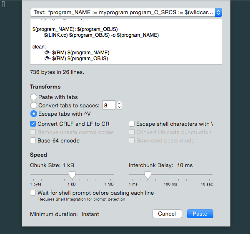Click the '1 MB' chunk size tick label
250x234 pixels.
point(109,184)
